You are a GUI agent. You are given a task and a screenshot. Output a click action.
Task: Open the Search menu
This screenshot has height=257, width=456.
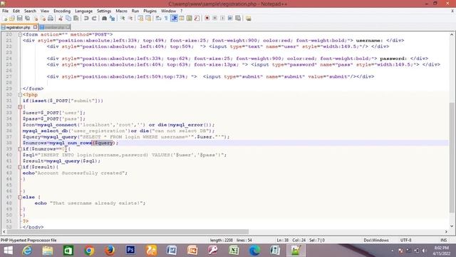(x=30, y=11)
